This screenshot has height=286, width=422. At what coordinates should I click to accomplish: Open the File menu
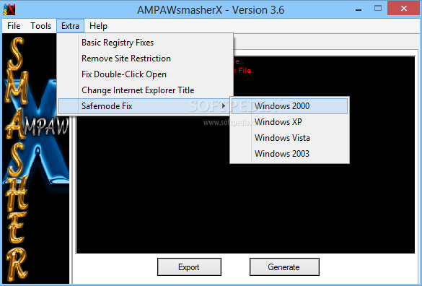click(x=14, y=26)
